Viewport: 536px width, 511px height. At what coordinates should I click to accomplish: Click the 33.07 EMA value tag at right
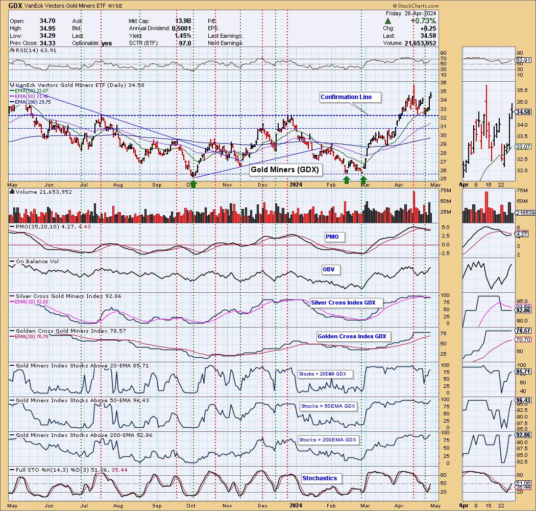pos(523,147)
